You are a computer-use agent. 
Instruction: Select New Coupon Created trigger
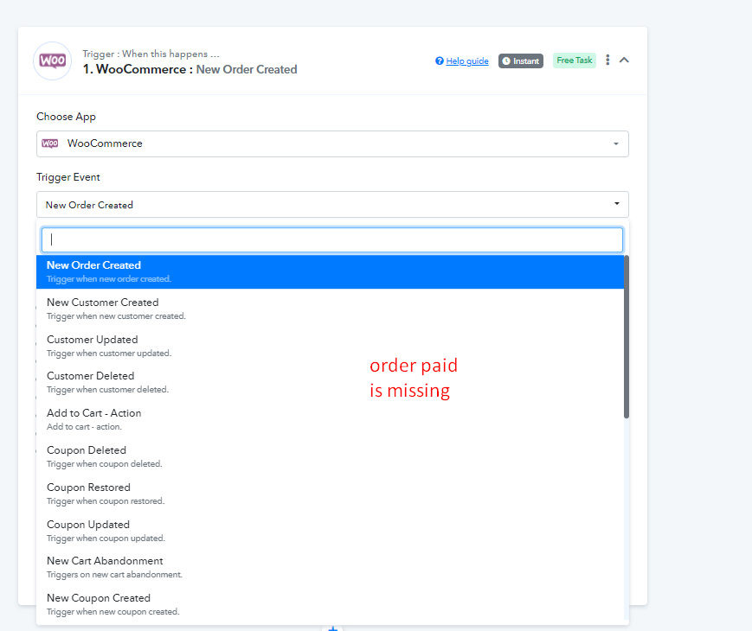[x=330, y=604]
